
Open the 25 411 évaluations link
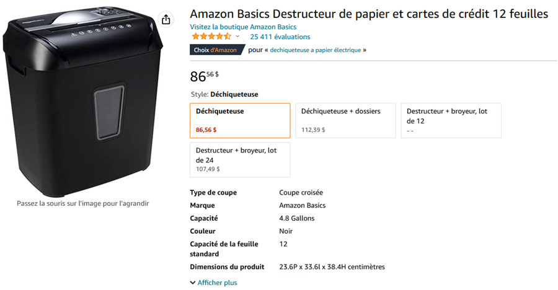(x=280, y=37)
